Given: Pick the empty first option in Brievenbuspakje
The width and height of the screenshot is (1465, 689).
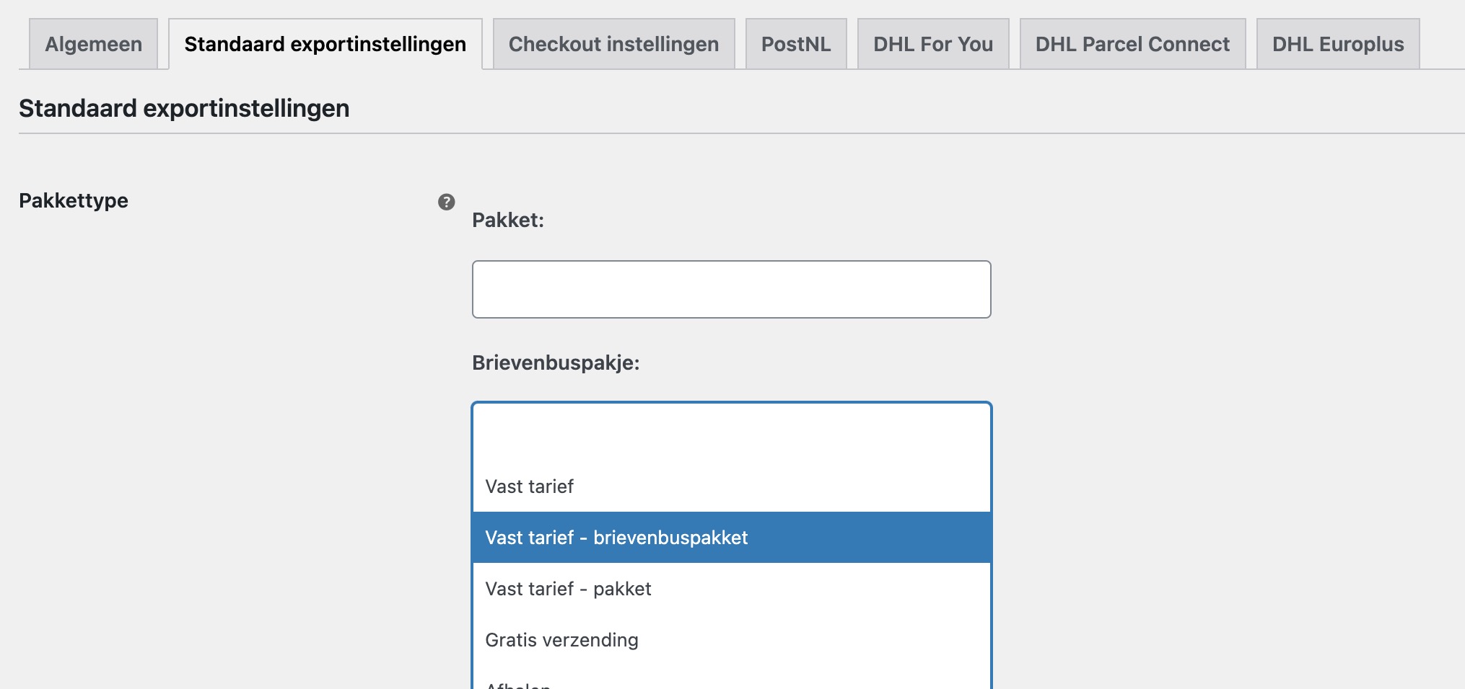Looking at the screenshot, I should click(731, 432).
